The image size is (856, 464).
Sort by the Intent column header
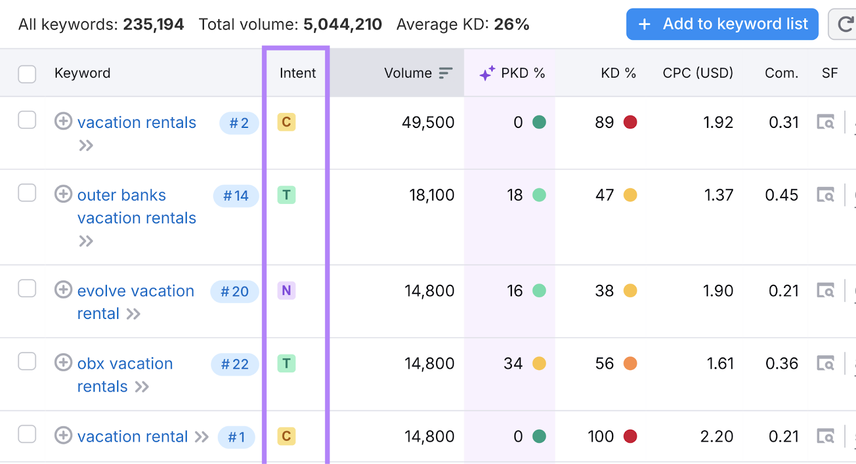pos(297,73)
